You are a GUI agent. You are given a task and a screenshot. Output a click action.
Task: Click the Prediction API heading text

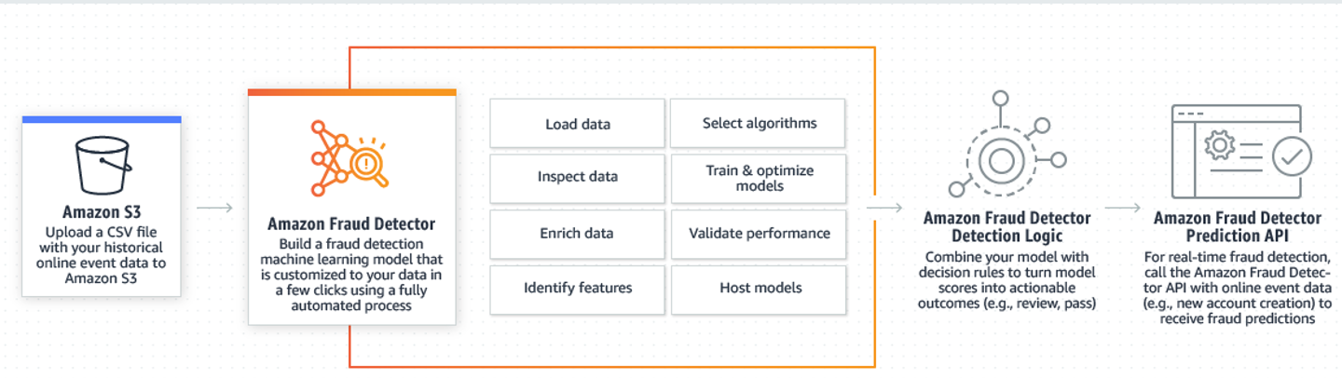(1237, 227)
